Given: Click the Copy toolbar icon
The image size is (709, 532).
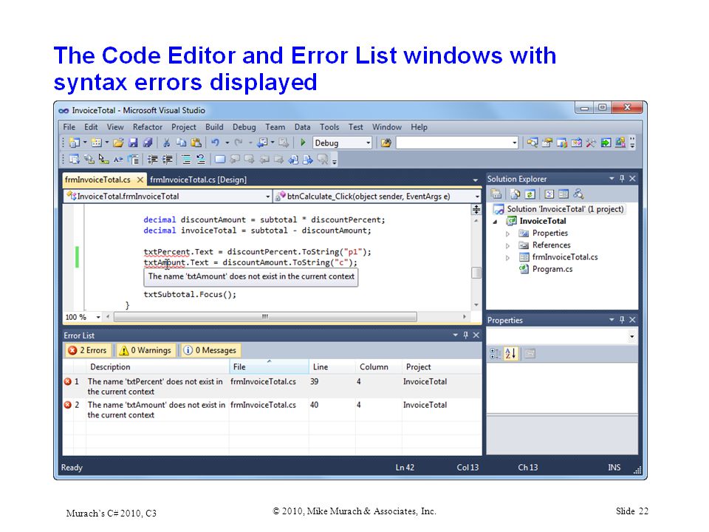Looking at the screenshot, I should click(x=182, y=143).
